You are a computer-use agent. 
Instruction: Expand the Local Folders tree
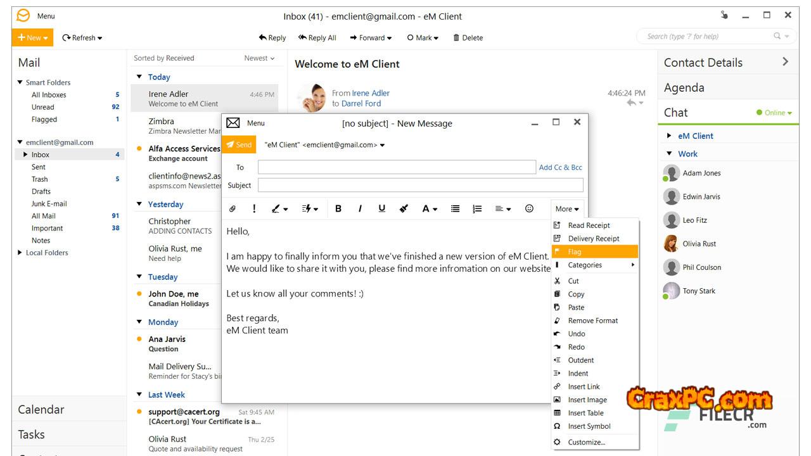[x=20, y=253]
